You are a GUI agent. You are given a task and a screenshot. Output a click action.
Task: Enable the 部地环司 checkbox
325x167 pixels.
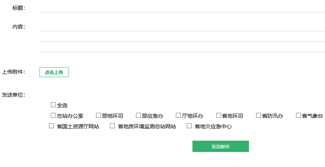(98, 115)
